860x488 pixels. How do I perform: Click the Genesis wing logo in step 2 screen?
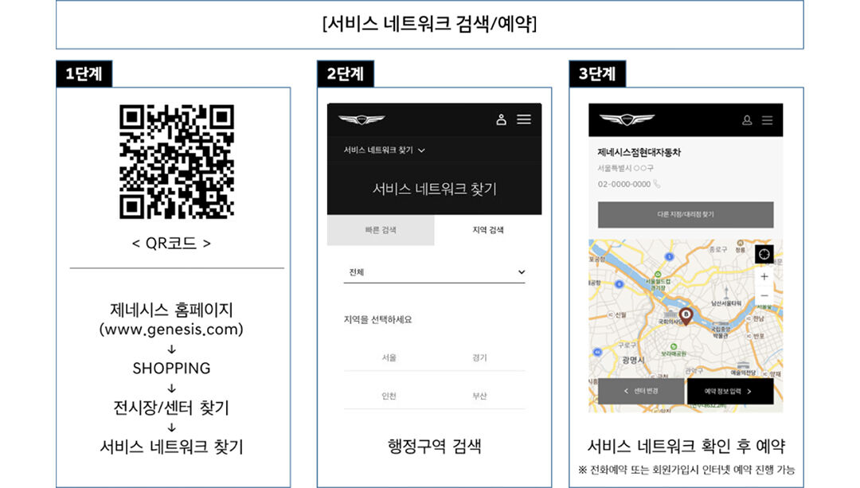pos(362,119)
